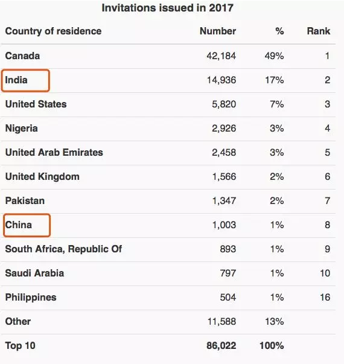Select the Pakistan row label
Viewport: 344px width, 364px height.
(x=25, y=201)
